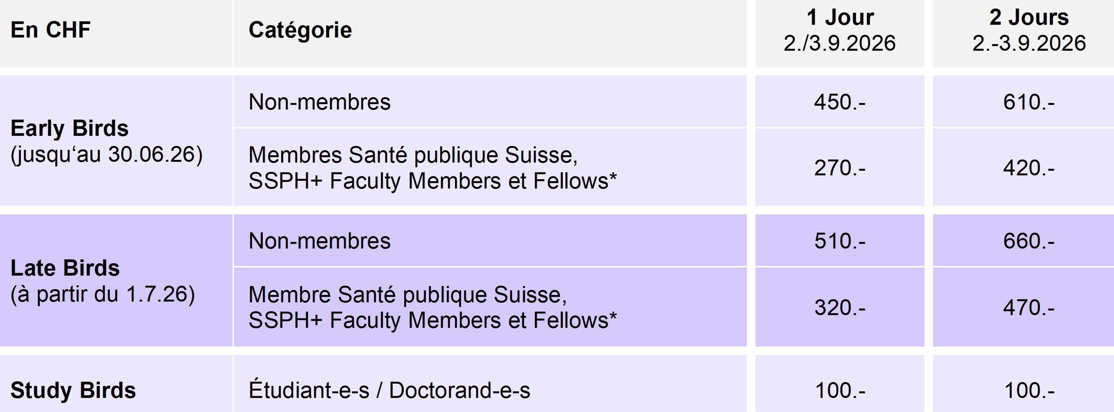This screenshot has width=1114, height=412.
Task: Click the 510.- price cell
Action: click(840, 241)
